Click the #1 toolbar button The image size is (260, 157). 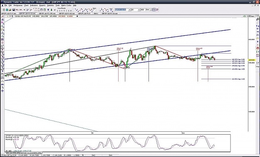[55, 10]
